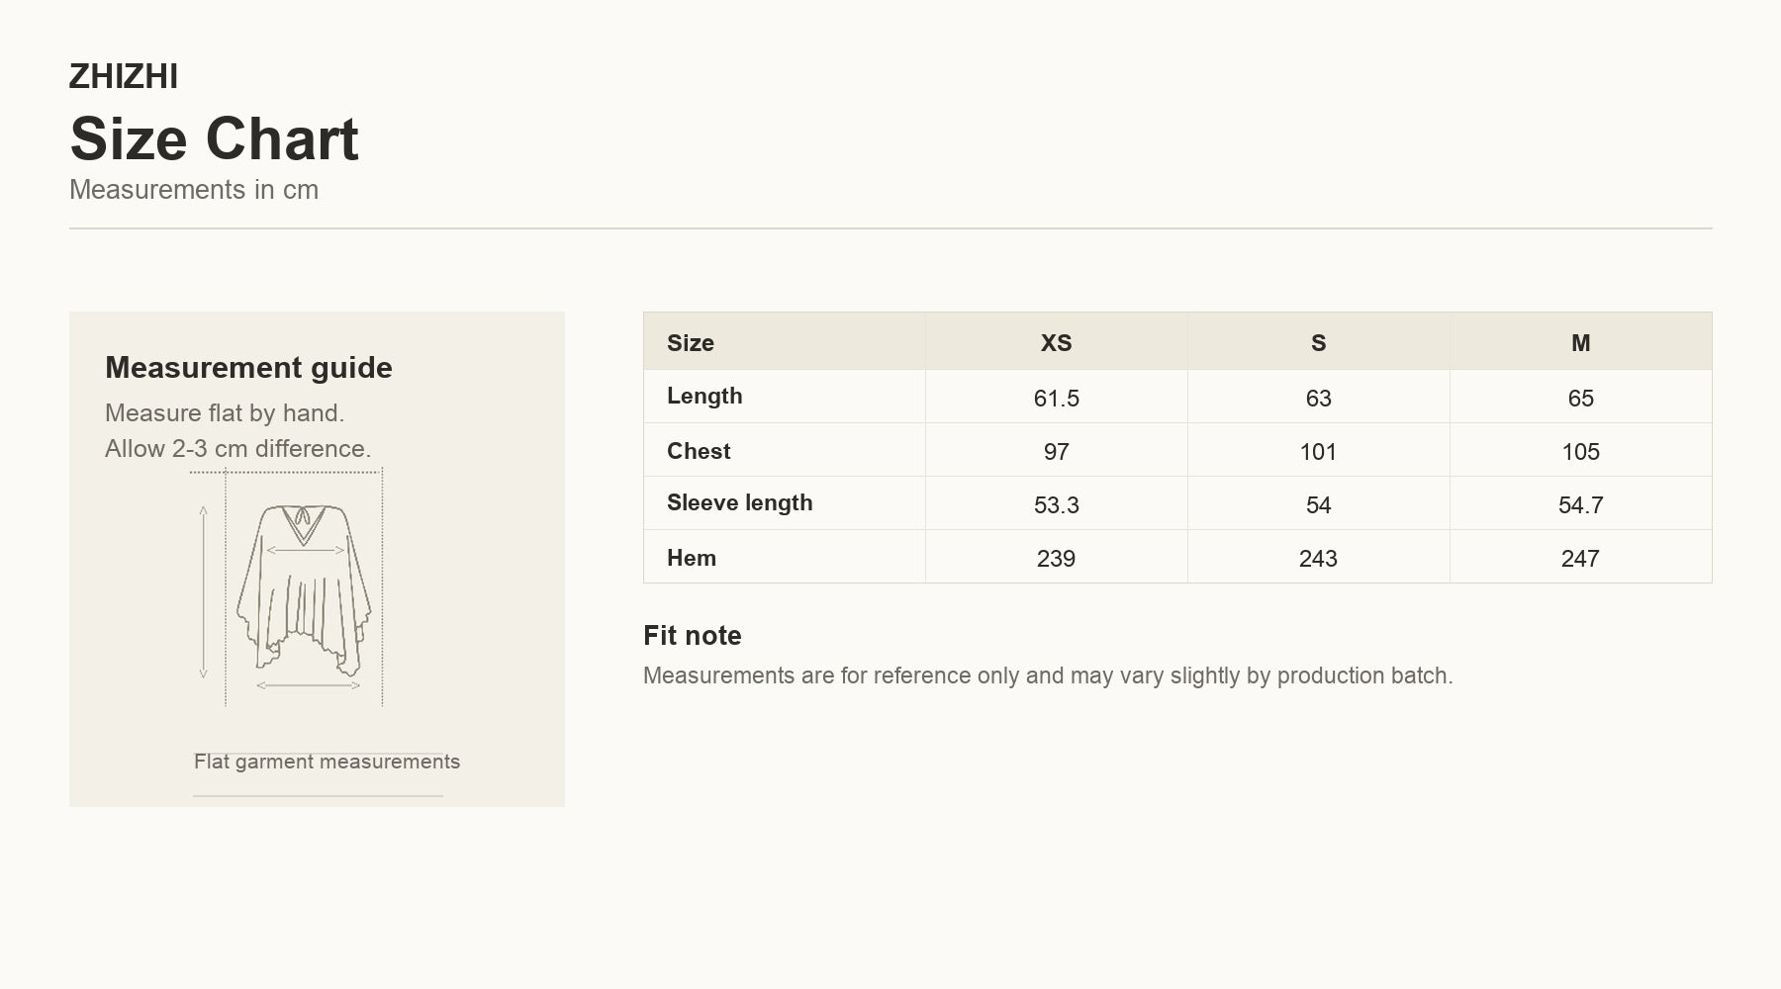Viewport: 1781px width, 989px height.
Task: Click the S chest value 101
Action: click(1318, 451)
